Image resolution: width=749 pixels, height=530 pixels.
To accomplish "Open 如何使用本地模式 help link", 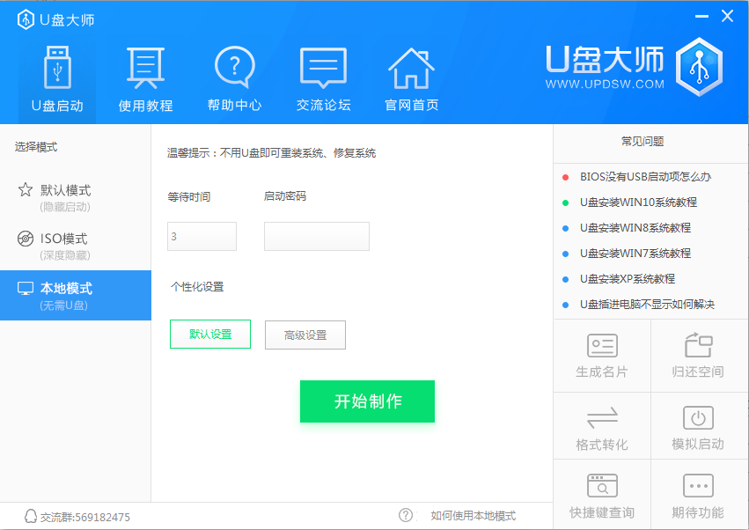I will pyautogui.click(x=473, y=516).
